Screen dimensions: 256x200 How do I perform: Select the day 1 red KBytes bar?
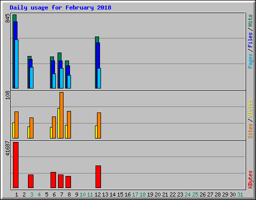pyautogui.click(x=15, y=165)
